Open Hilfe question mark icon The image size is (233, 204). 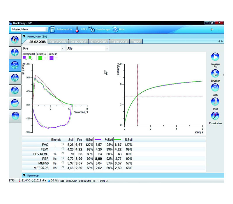click(x=115, y=29)
